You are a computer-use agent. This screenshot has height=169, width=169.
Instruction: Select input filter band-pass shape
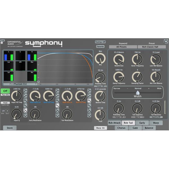[x=25, y=110]
